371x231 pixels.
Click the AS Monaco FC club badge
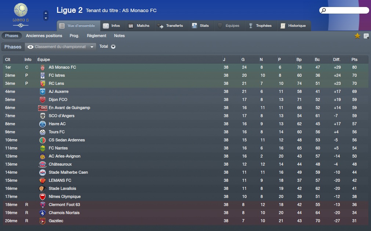click(x=43, y=68)
